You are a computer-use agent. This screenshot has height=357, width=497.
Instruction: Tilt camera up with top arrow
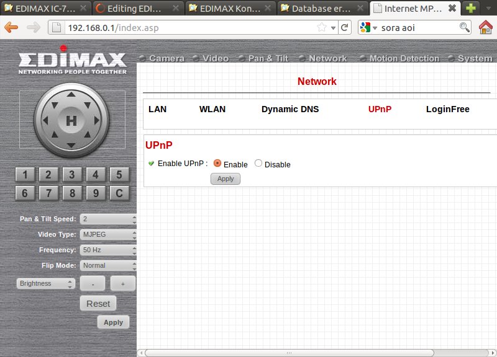click(71, 94)
